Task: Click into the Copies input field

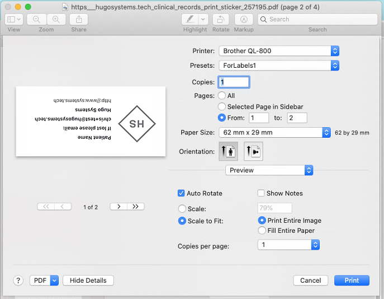Action: point(234,82)
